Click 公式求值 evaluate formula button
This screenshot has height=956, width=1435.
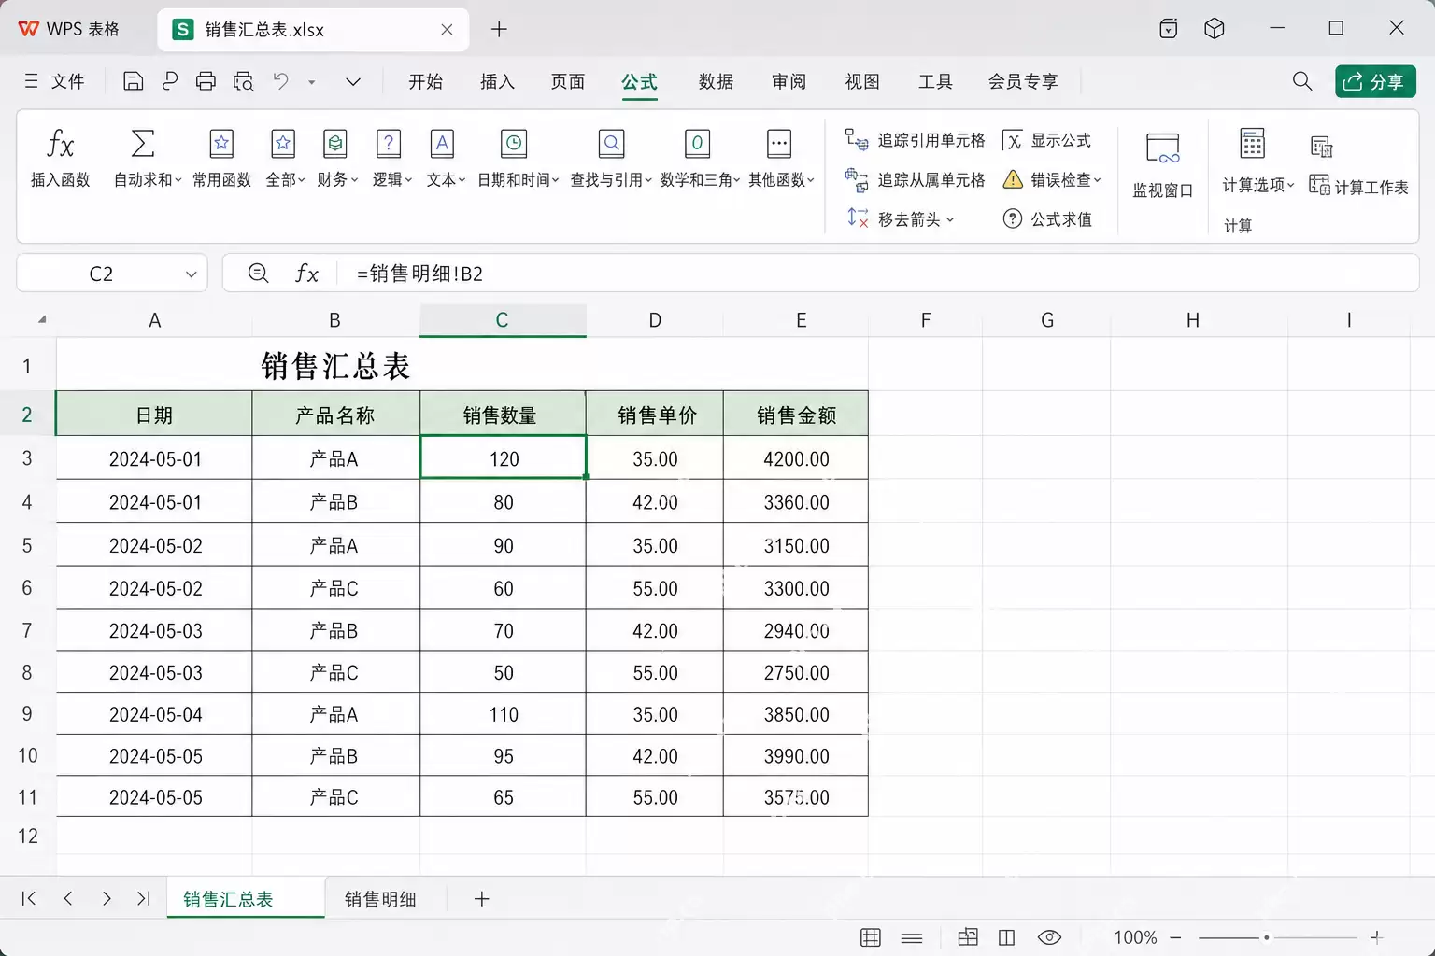[1047, 218]
